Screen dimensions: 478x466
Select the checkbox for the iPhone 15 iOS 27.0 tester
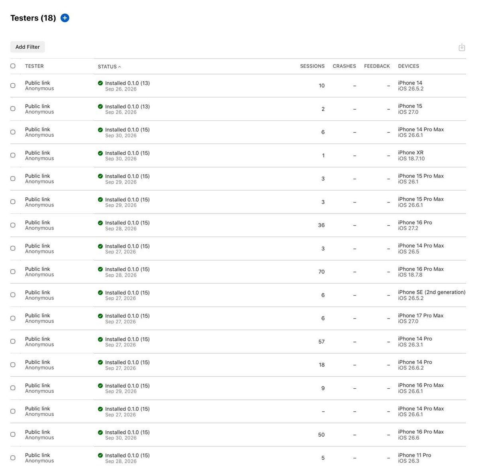[x=13, y=109]
